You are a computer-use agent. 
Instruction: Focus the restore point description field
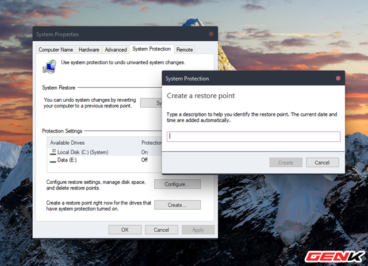pyautogui.click(x=254, y=137)
